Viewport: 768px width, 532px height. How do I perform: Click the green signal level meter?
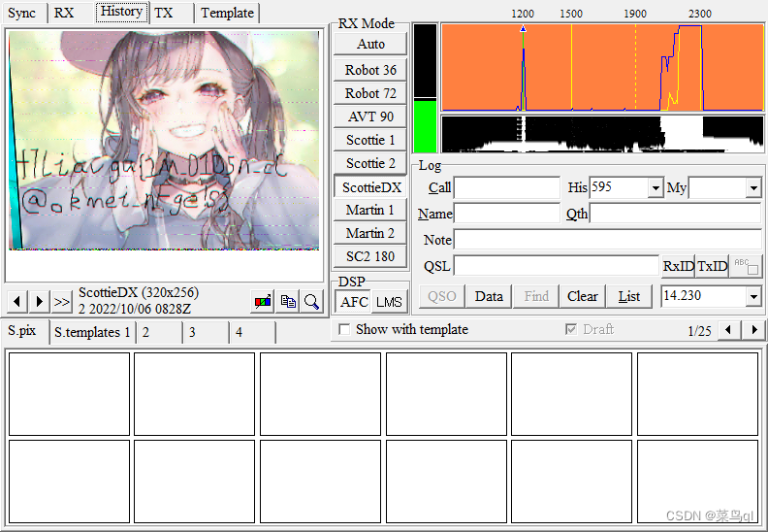[x=425, y=126]
